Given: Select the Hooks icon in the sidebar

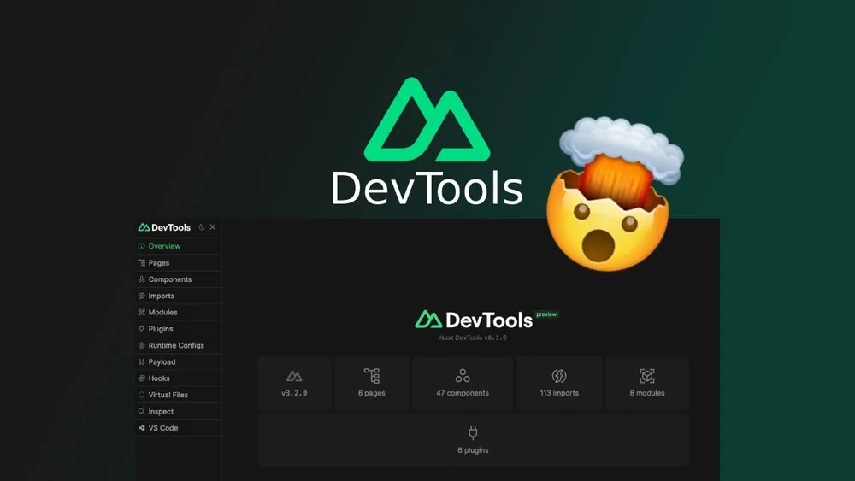Looking at the screenshot, I should point(141,378).
